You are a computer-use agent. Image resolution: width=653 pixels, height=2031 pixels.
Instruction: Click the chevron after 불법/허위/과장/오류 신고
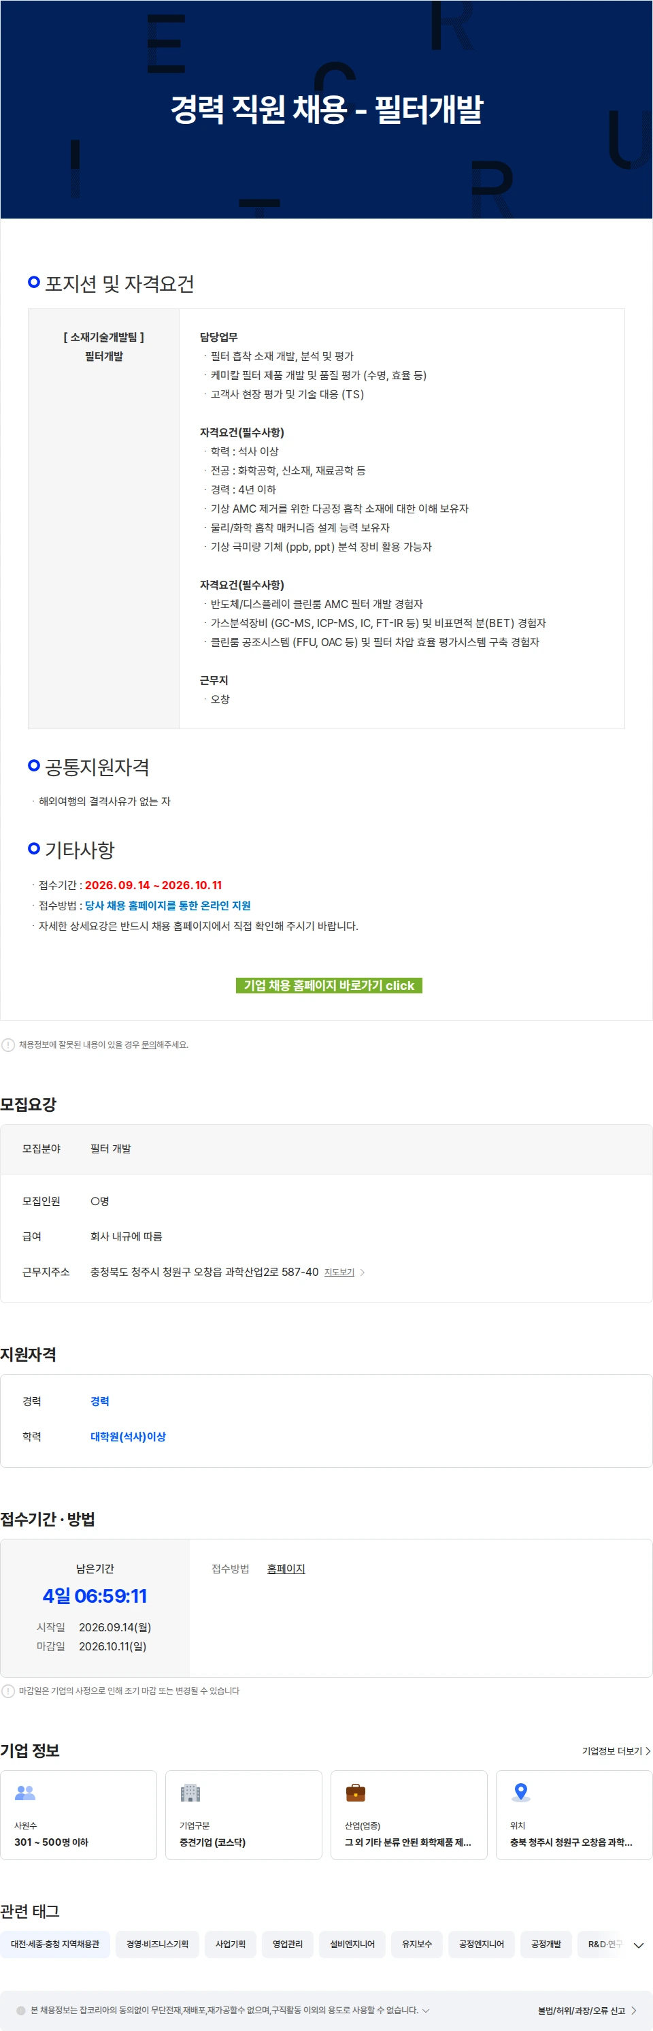[x=634, y=2010]
